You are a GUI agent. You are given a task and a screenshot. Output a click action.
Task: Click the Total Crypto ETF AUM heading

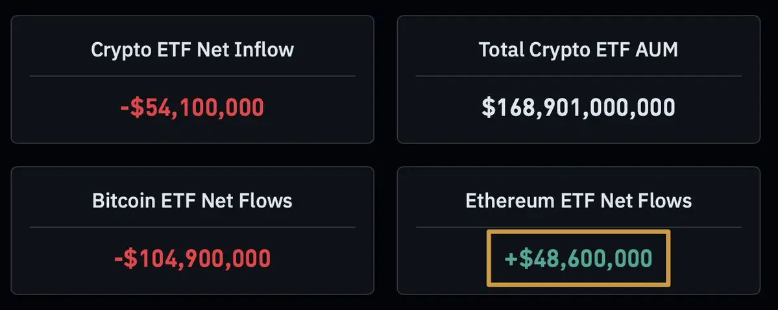(578, 49)
